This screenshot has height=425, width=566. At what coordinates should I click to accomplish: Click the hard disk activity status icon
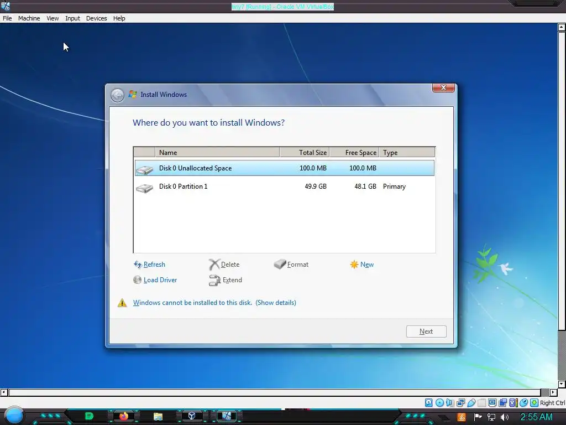[x=429, y=403]
